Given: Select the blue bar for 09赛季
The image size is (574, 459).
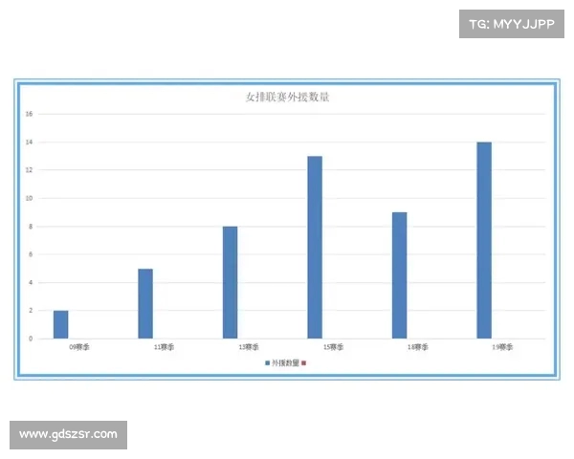Looking at the screenshot, I should [x=61, y=325].
